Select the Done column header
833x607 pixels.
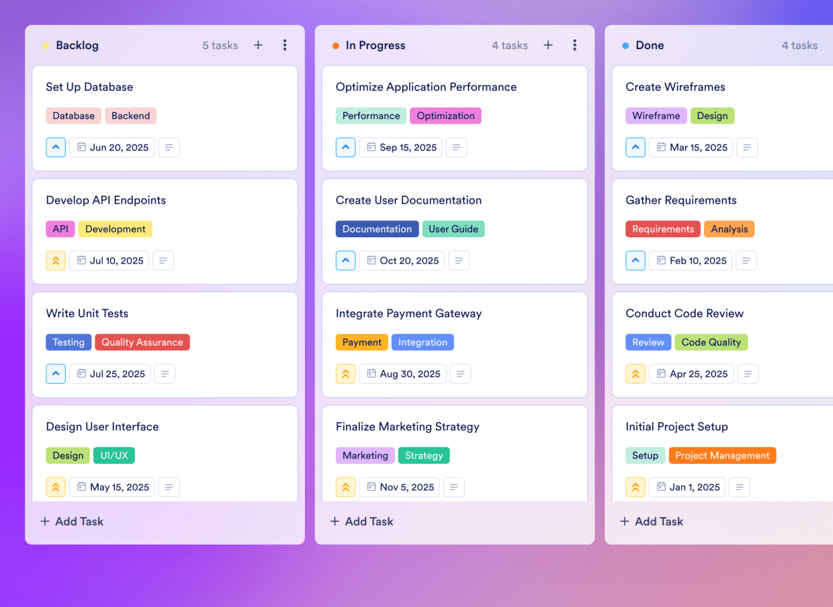pos(649,45)
